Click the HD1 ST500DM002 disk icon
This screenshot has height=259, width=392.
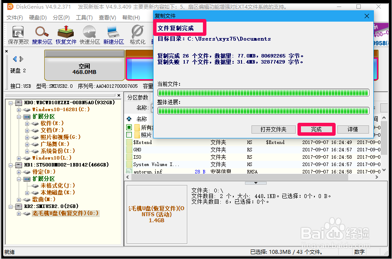coord(19,165)
